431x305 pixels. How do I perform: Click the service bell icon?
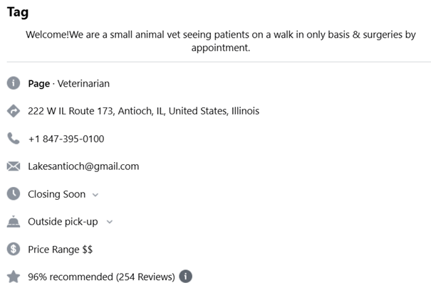pos(14,222)
